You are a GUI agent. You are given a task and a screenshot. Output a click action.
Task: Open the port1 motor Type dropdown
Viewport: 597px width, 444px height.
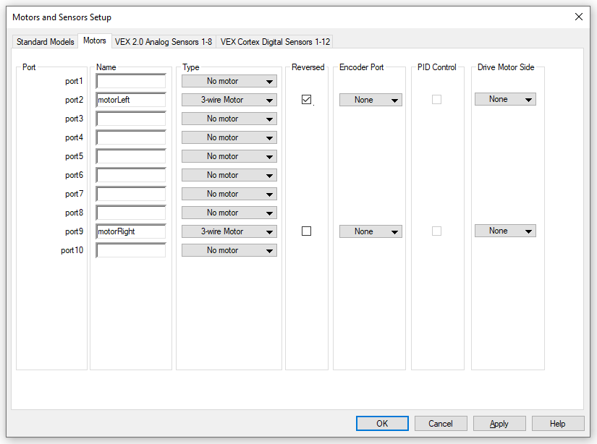(x=229, y=81)
